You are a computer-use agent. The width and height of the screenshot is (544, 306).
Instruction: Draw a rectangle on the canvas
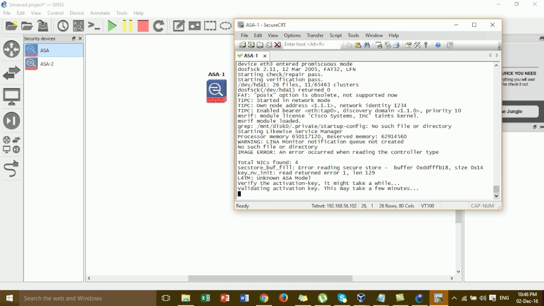[x=210, y=26]
